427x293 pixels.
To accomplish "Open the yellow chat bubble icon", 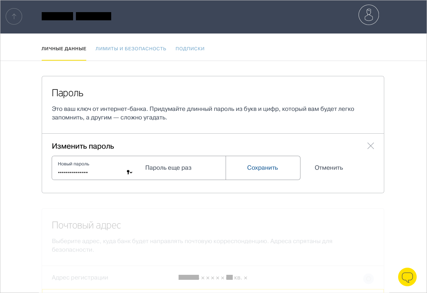I will (x=407, y=277).
